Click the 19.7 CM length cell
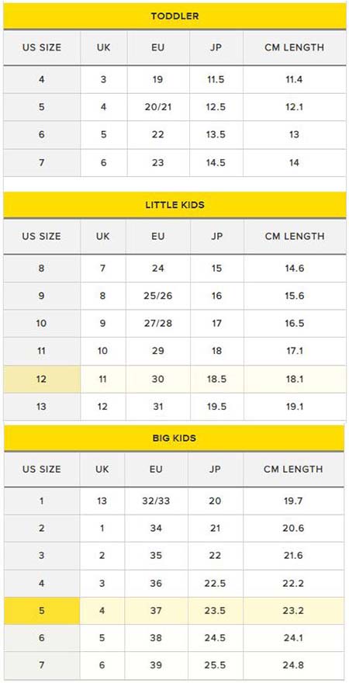Viewport: 349px width, 683px height. (x=293, y=501)
